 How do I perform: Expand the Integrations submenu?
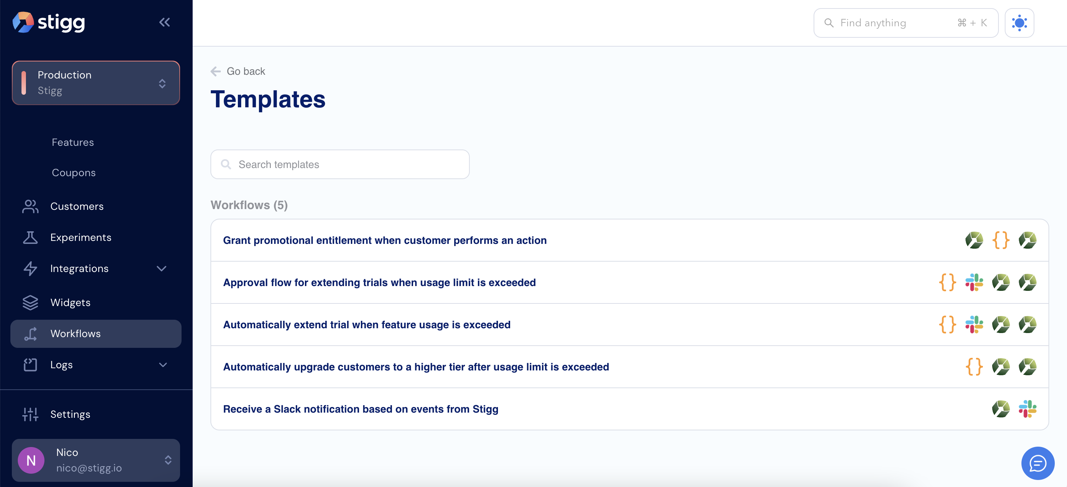[162, 269]
